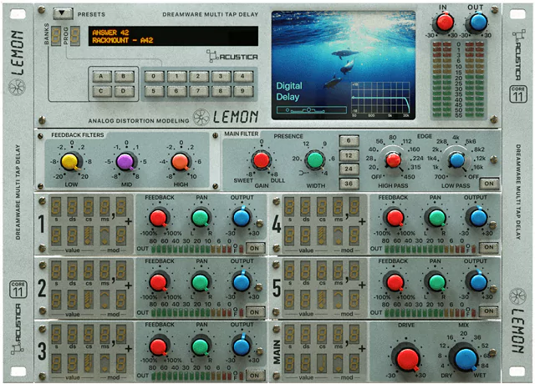This screenshot has width=535, height=384.
Task: Click tap 2 green PAN knob
Action: click(201, 282)
